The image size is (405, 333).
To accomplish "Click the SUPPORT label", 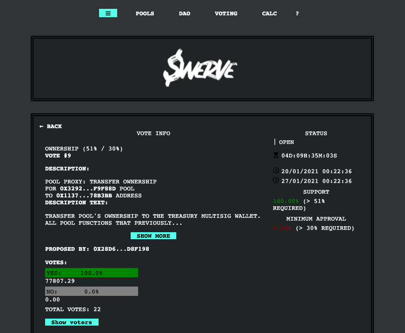I will click(x=316, y=192).
